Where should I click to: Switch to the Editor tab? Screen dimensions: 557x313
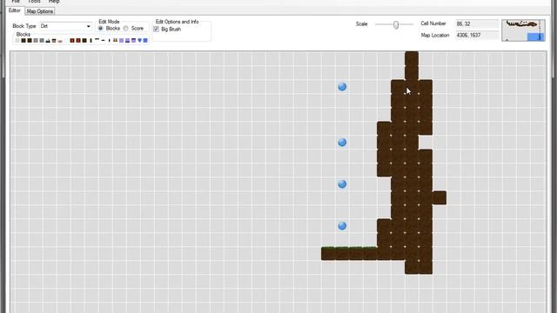coord(15,10)
